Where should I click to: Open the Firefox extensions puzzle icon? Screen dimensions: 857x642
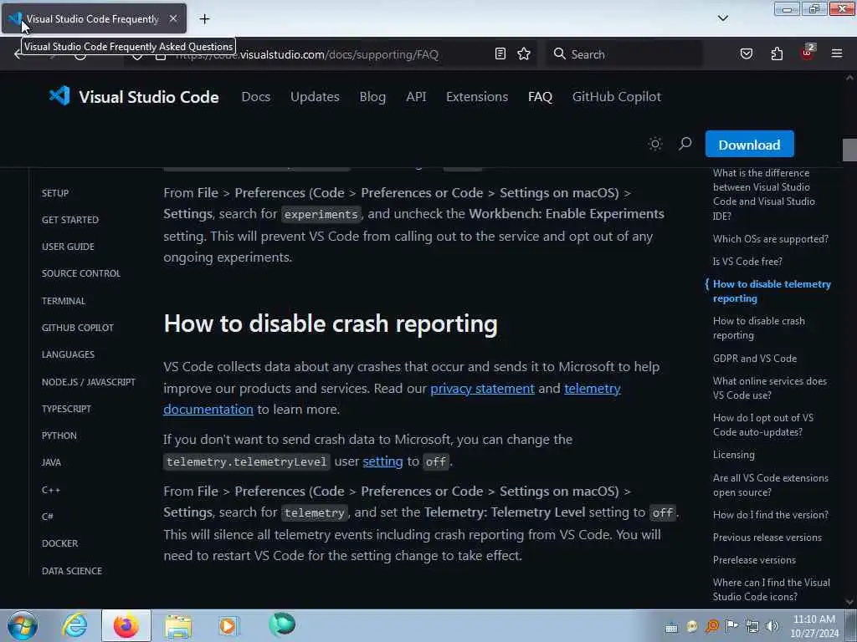pyautogui.click(x=777, y=53)
